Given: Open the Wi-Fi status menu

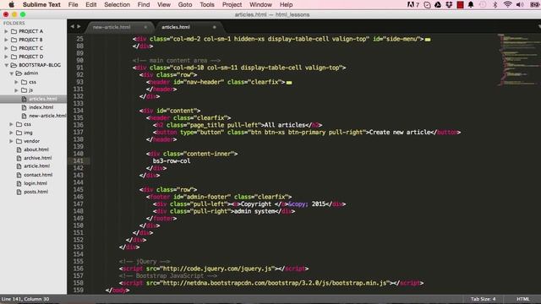Looking at the screenshot, I should [507, 4].
